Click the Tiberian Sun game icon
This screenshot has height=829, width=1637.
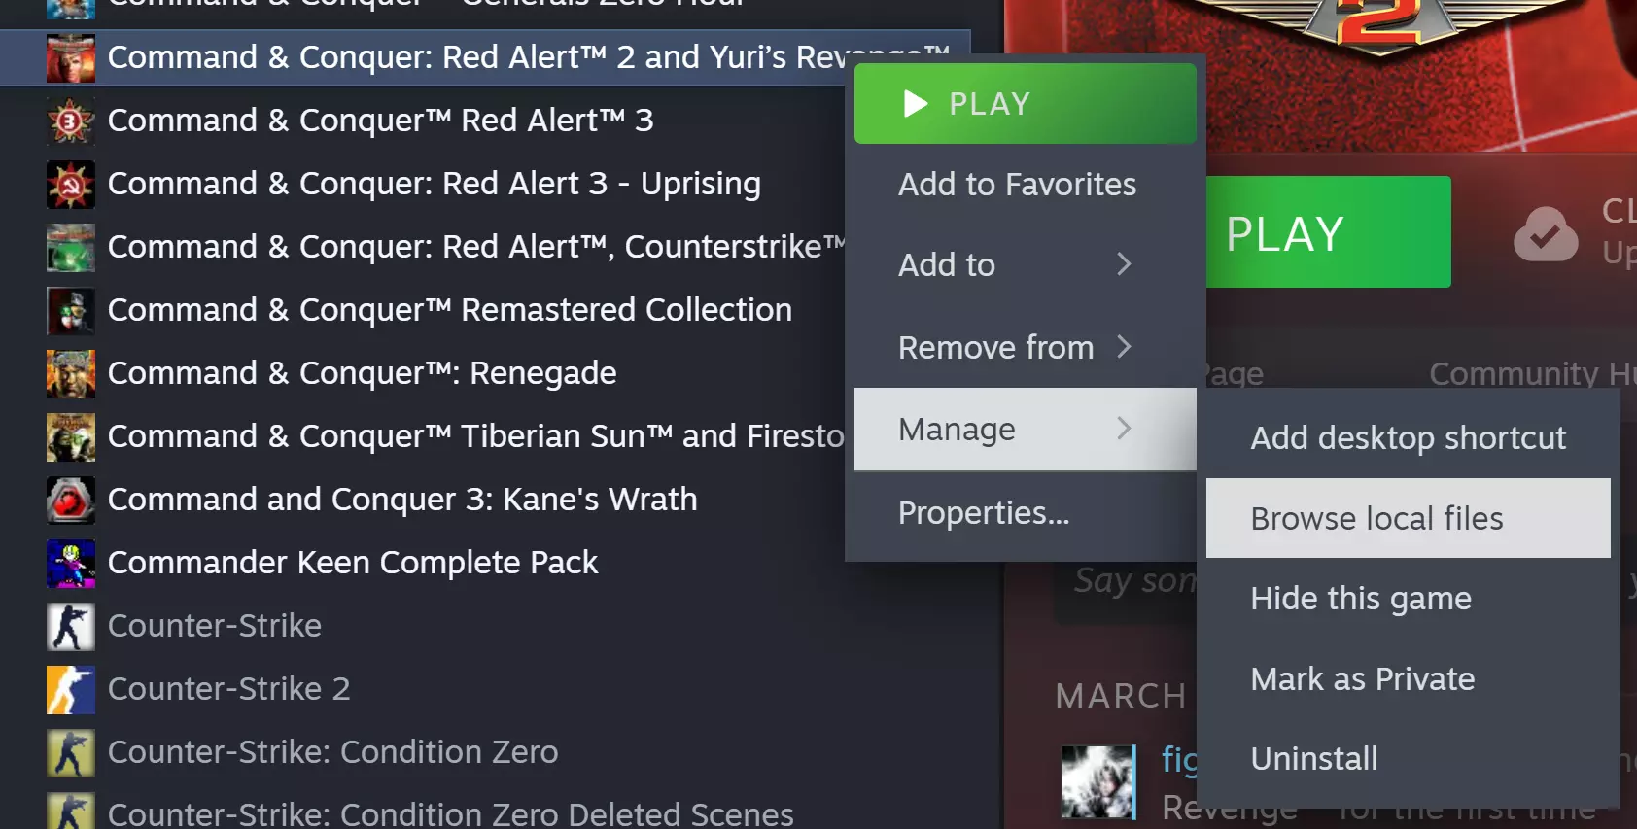click(x=71, y=436)
